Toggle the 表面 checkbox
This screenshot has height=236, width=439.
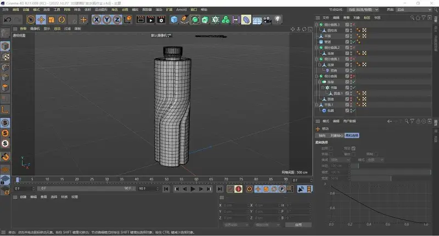pos(331,154)
